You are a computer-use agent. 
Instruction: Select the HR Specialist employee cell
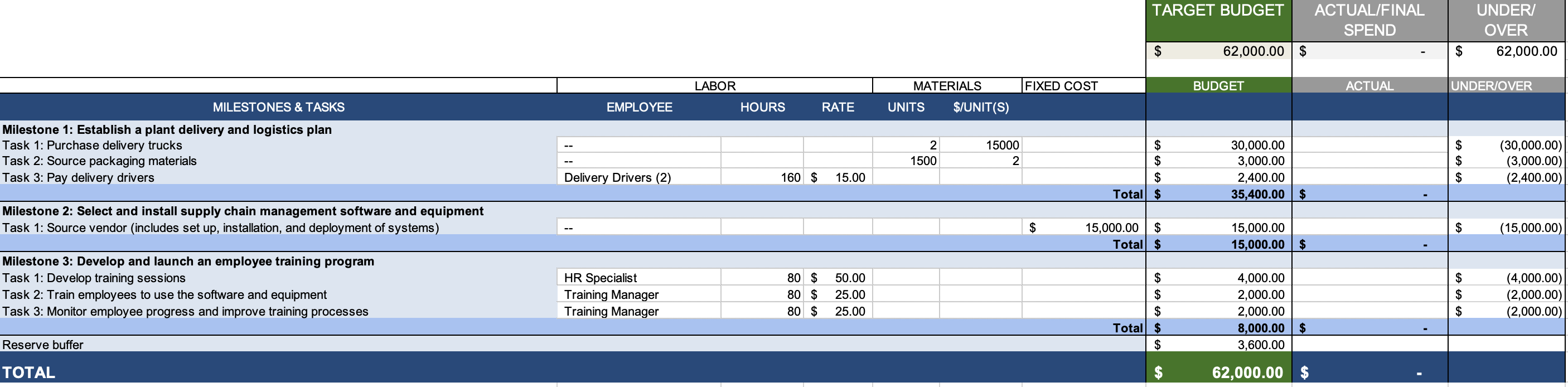click(638, 278)
